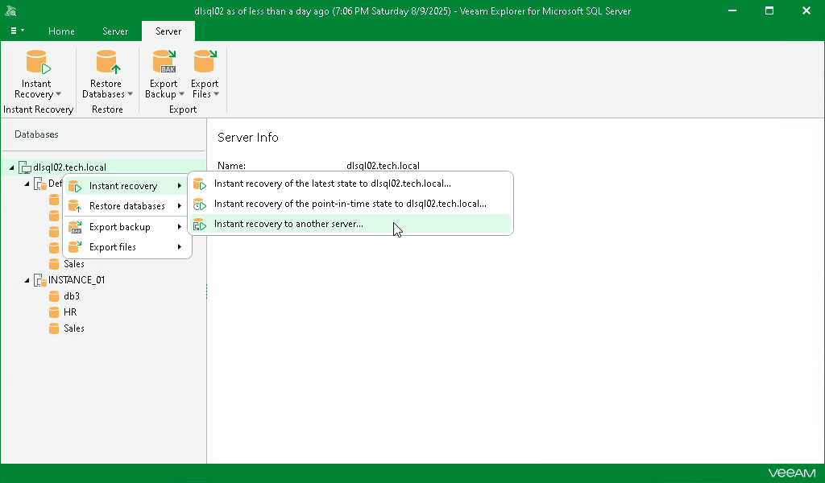The height and width of the screenshot is (483, 825).
Task: Click the Export Files icon
Action: (205, 63)
